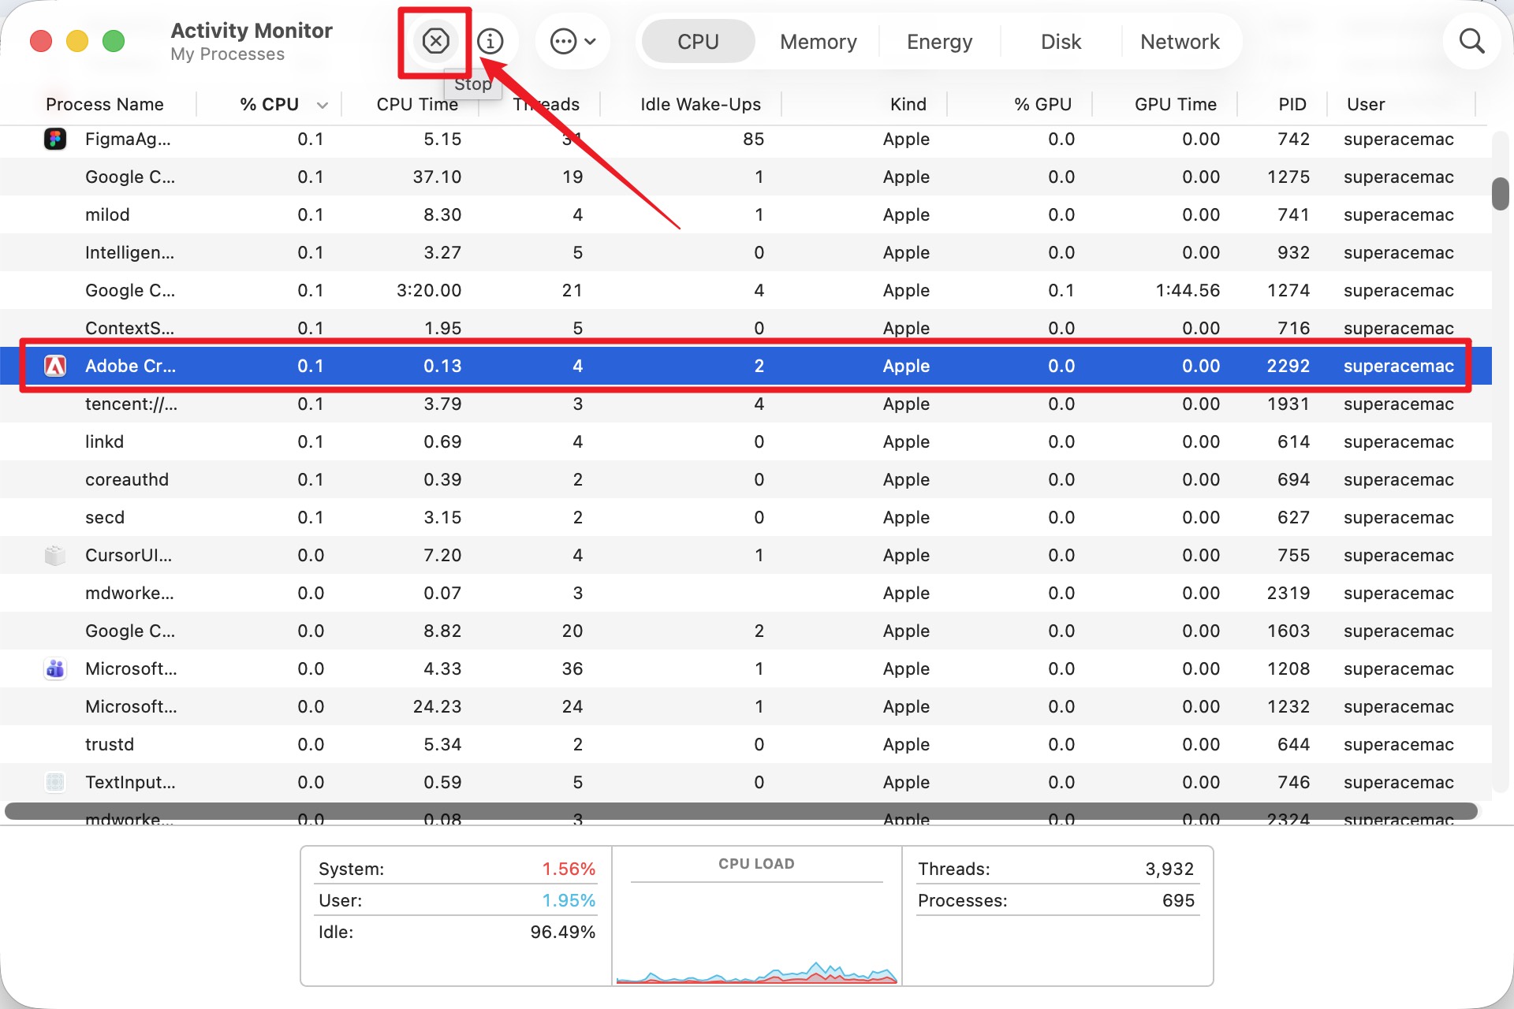Viewport: 1514px width, 1009px height.
Task: Sort by % CPU column header
Action: click(x=269, y=104)
